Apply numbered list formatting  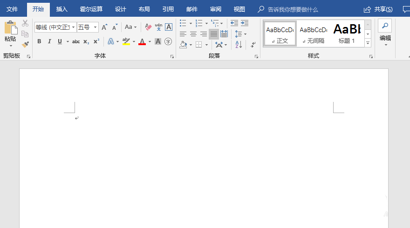point(199,23)
